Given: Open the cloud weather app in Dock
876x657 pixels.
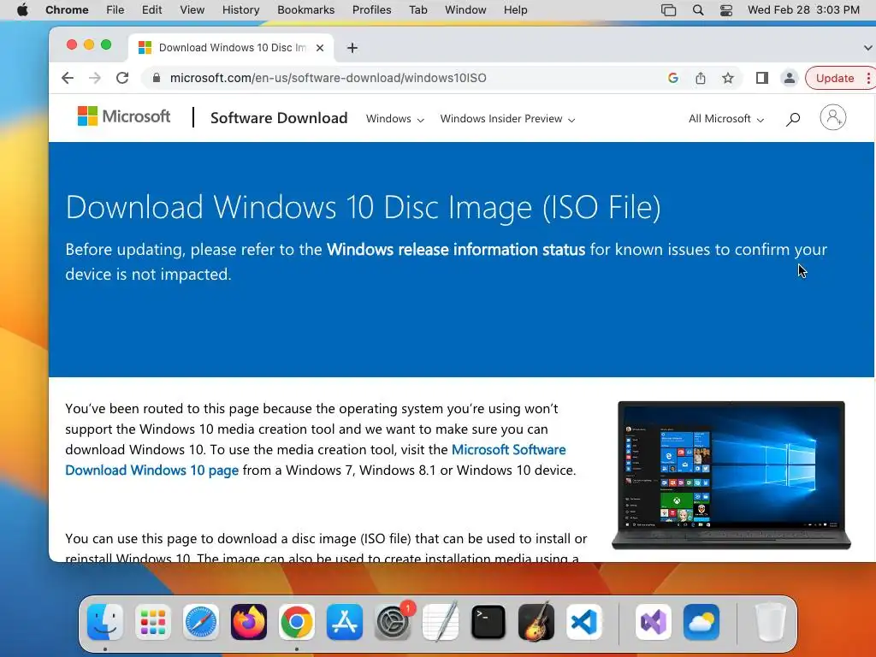Looking at the screenshot, I should [x=701, y=622].
